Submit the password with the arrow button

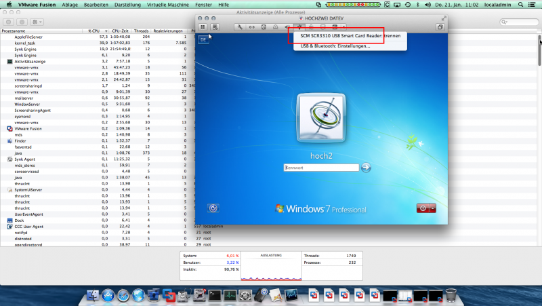(x=366, y=168)
